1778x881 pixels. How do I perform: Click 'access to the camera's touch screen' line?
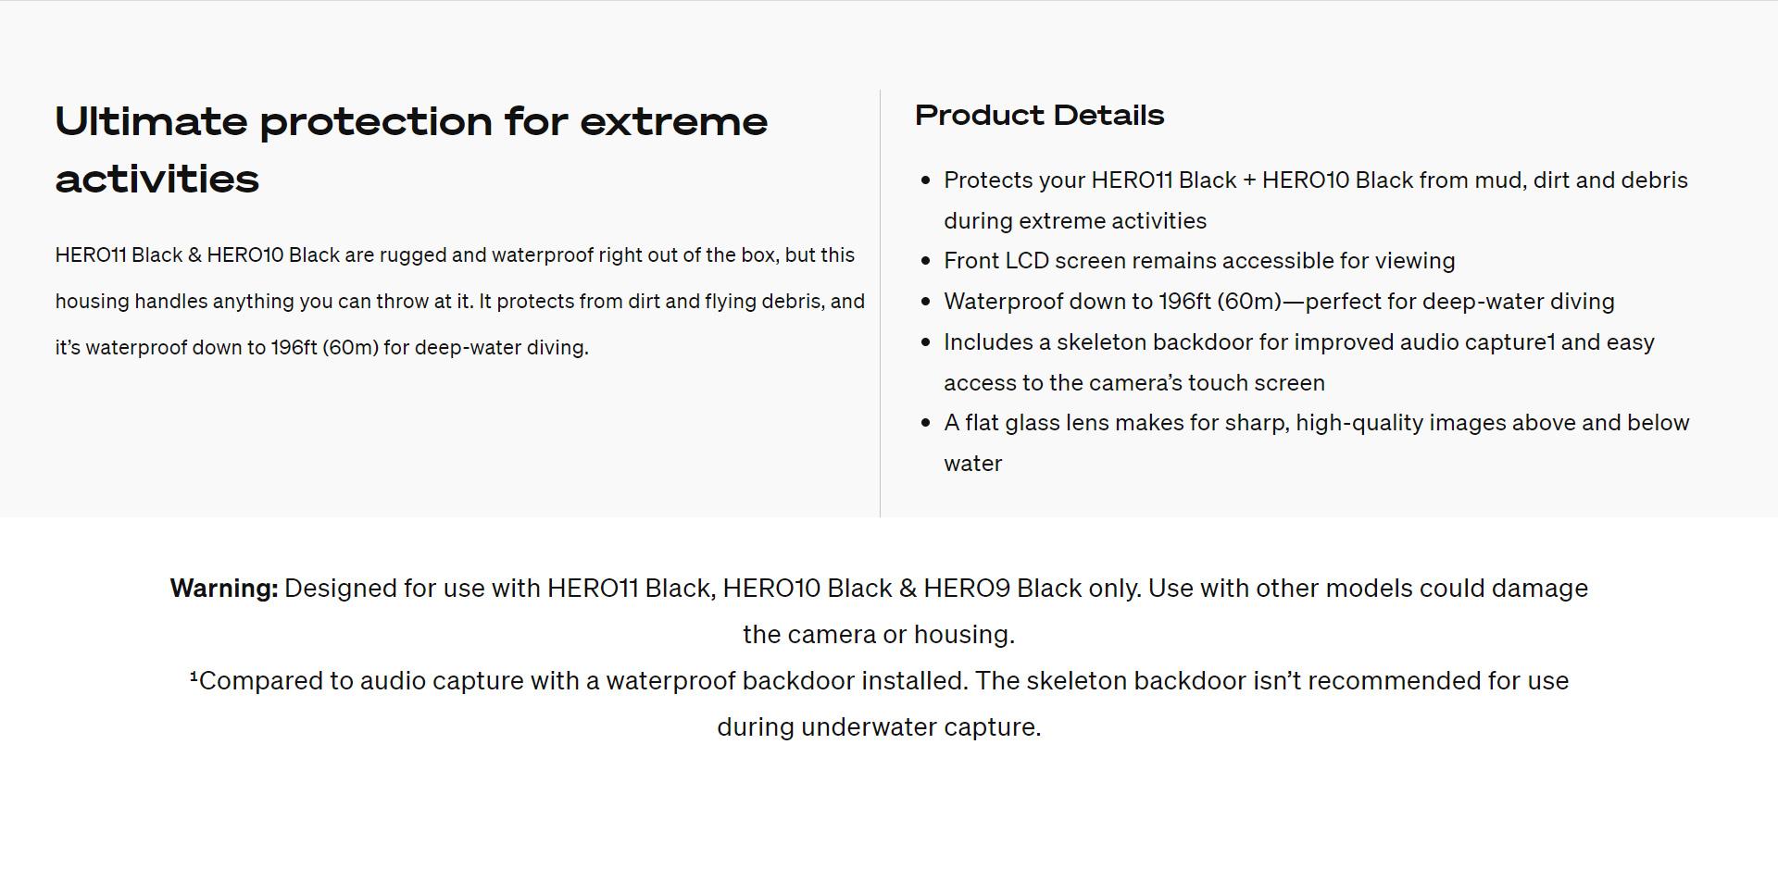click(x=1134, y=383)
